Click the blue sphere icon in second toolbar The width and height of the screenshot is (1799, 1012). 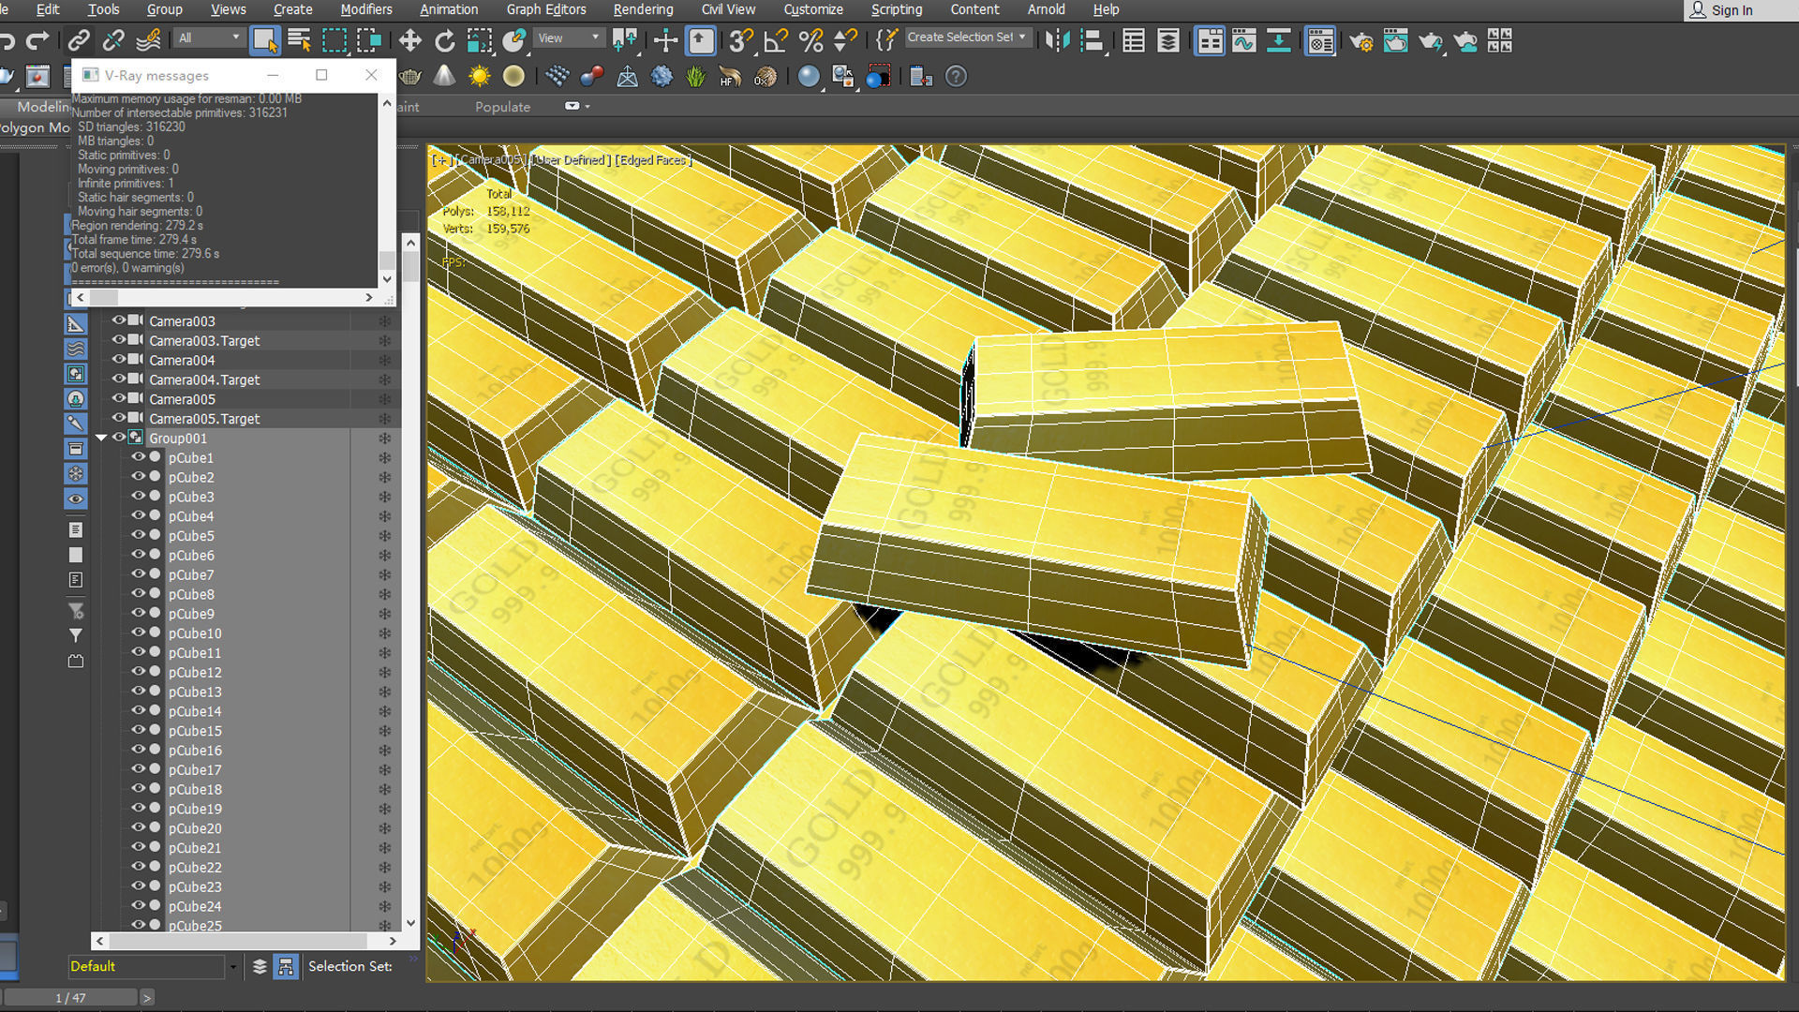809,76
